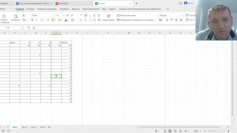Open the Разметка страницы tab
The image size is (237, 133).
[47, 9]
